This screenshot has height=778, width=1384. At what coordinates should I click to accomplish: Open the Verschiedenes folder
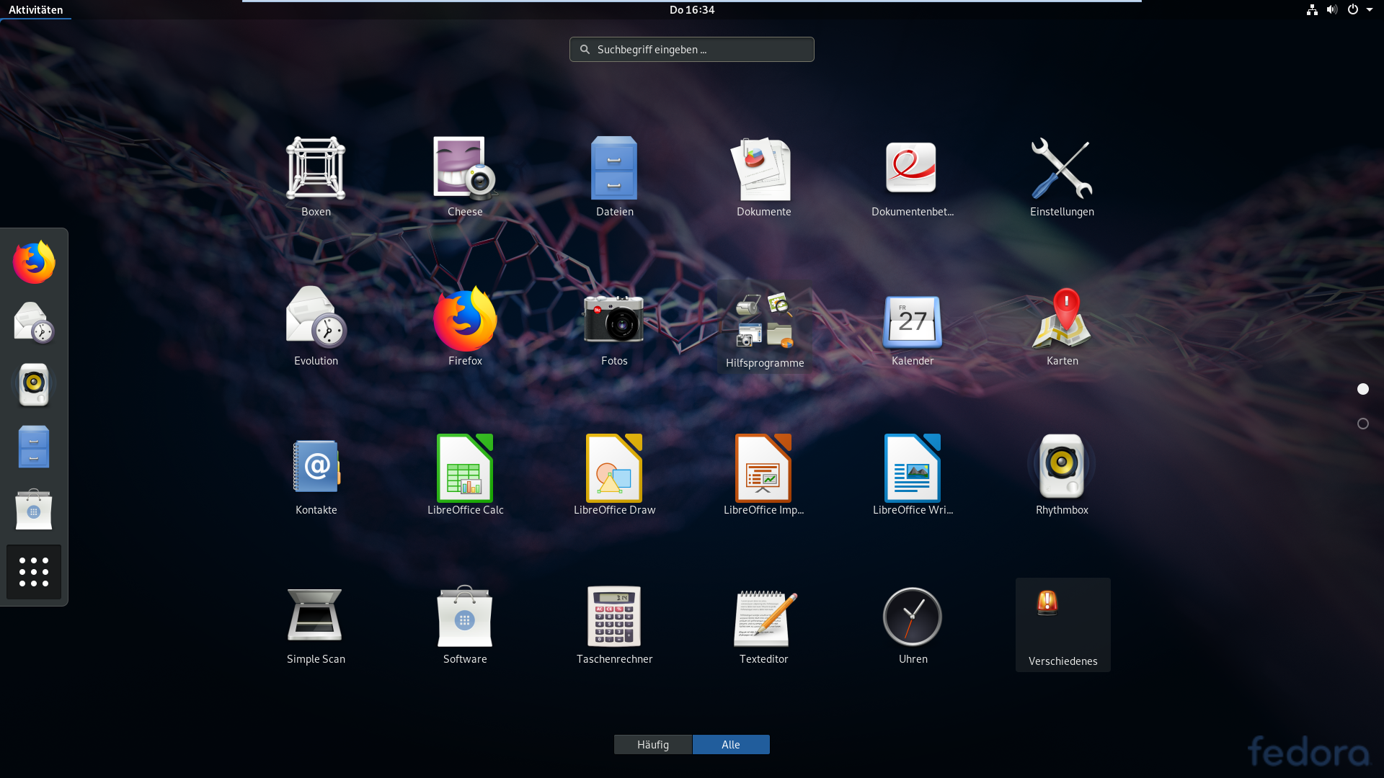click(x=1063, y=625)
